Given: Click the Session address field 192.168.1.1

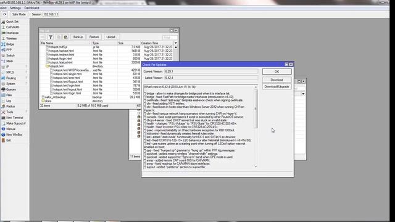Looking at the screenshot, I should click(51, 14).
